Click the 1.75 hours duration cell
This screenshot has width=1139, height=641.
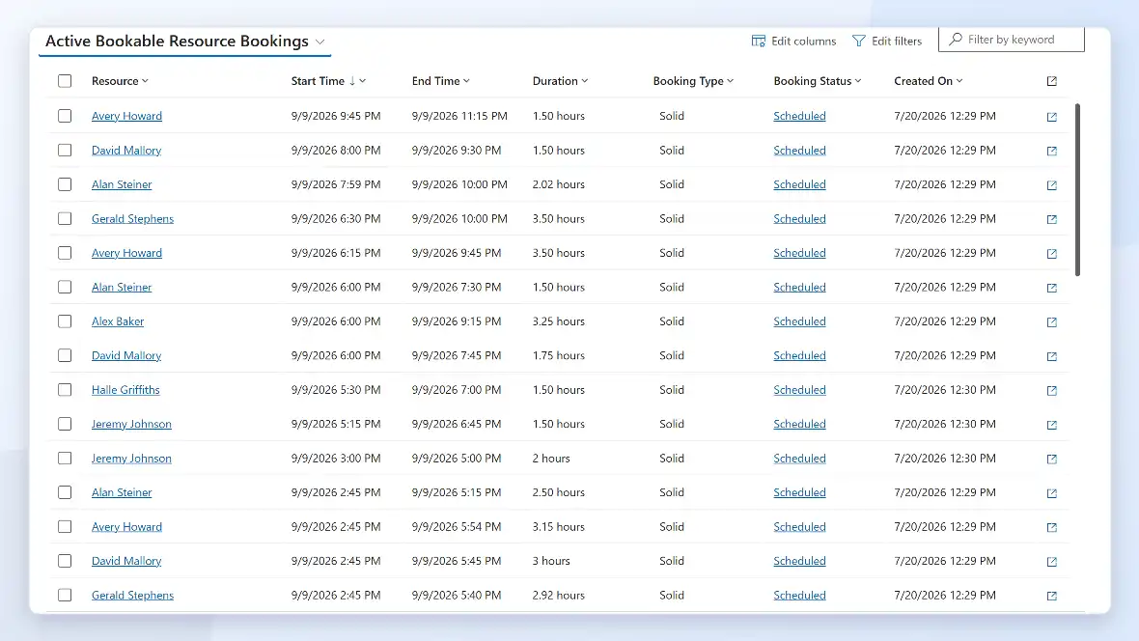coord(559,355)
